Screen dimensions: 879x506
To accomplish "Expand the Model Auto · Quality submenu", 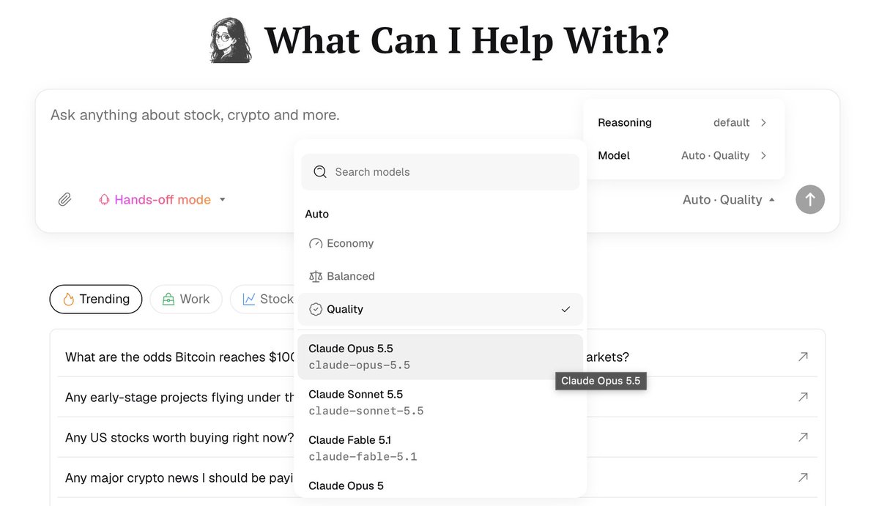I will [x=683, y=156].
